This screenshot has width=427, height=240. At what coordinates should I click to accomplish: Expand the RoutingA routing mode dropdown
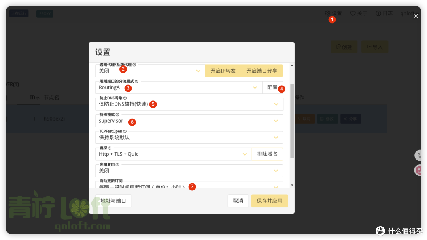click(x=179, y=87)
